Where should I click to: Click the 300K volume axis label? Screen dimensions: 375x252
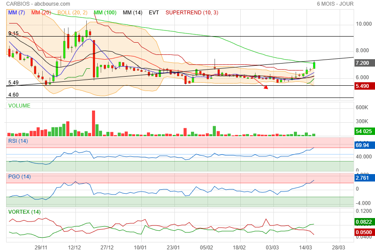click(362, 121)
